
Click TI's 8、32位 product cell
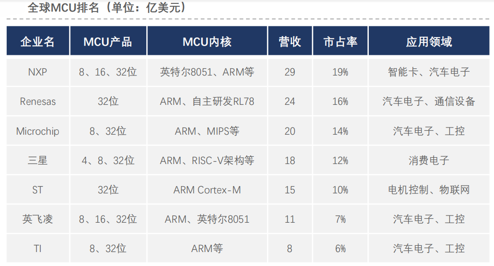[108, 248]
